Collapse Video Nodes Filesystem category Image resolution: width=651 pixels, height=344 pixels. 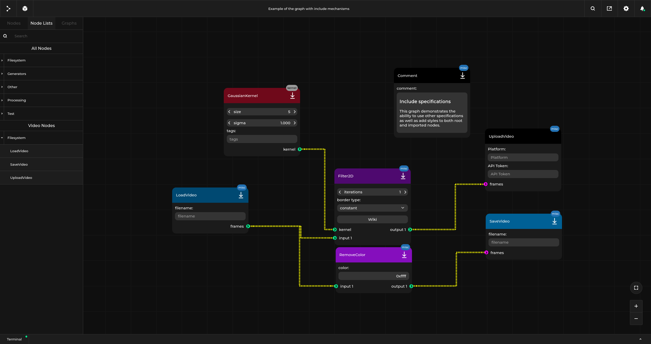(2, 138)
